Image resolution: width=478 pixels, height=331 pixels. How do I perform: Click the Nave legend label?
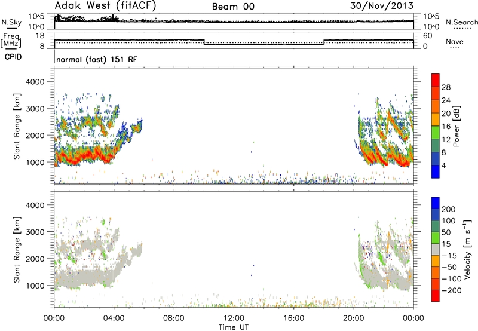tap(455, 41)
